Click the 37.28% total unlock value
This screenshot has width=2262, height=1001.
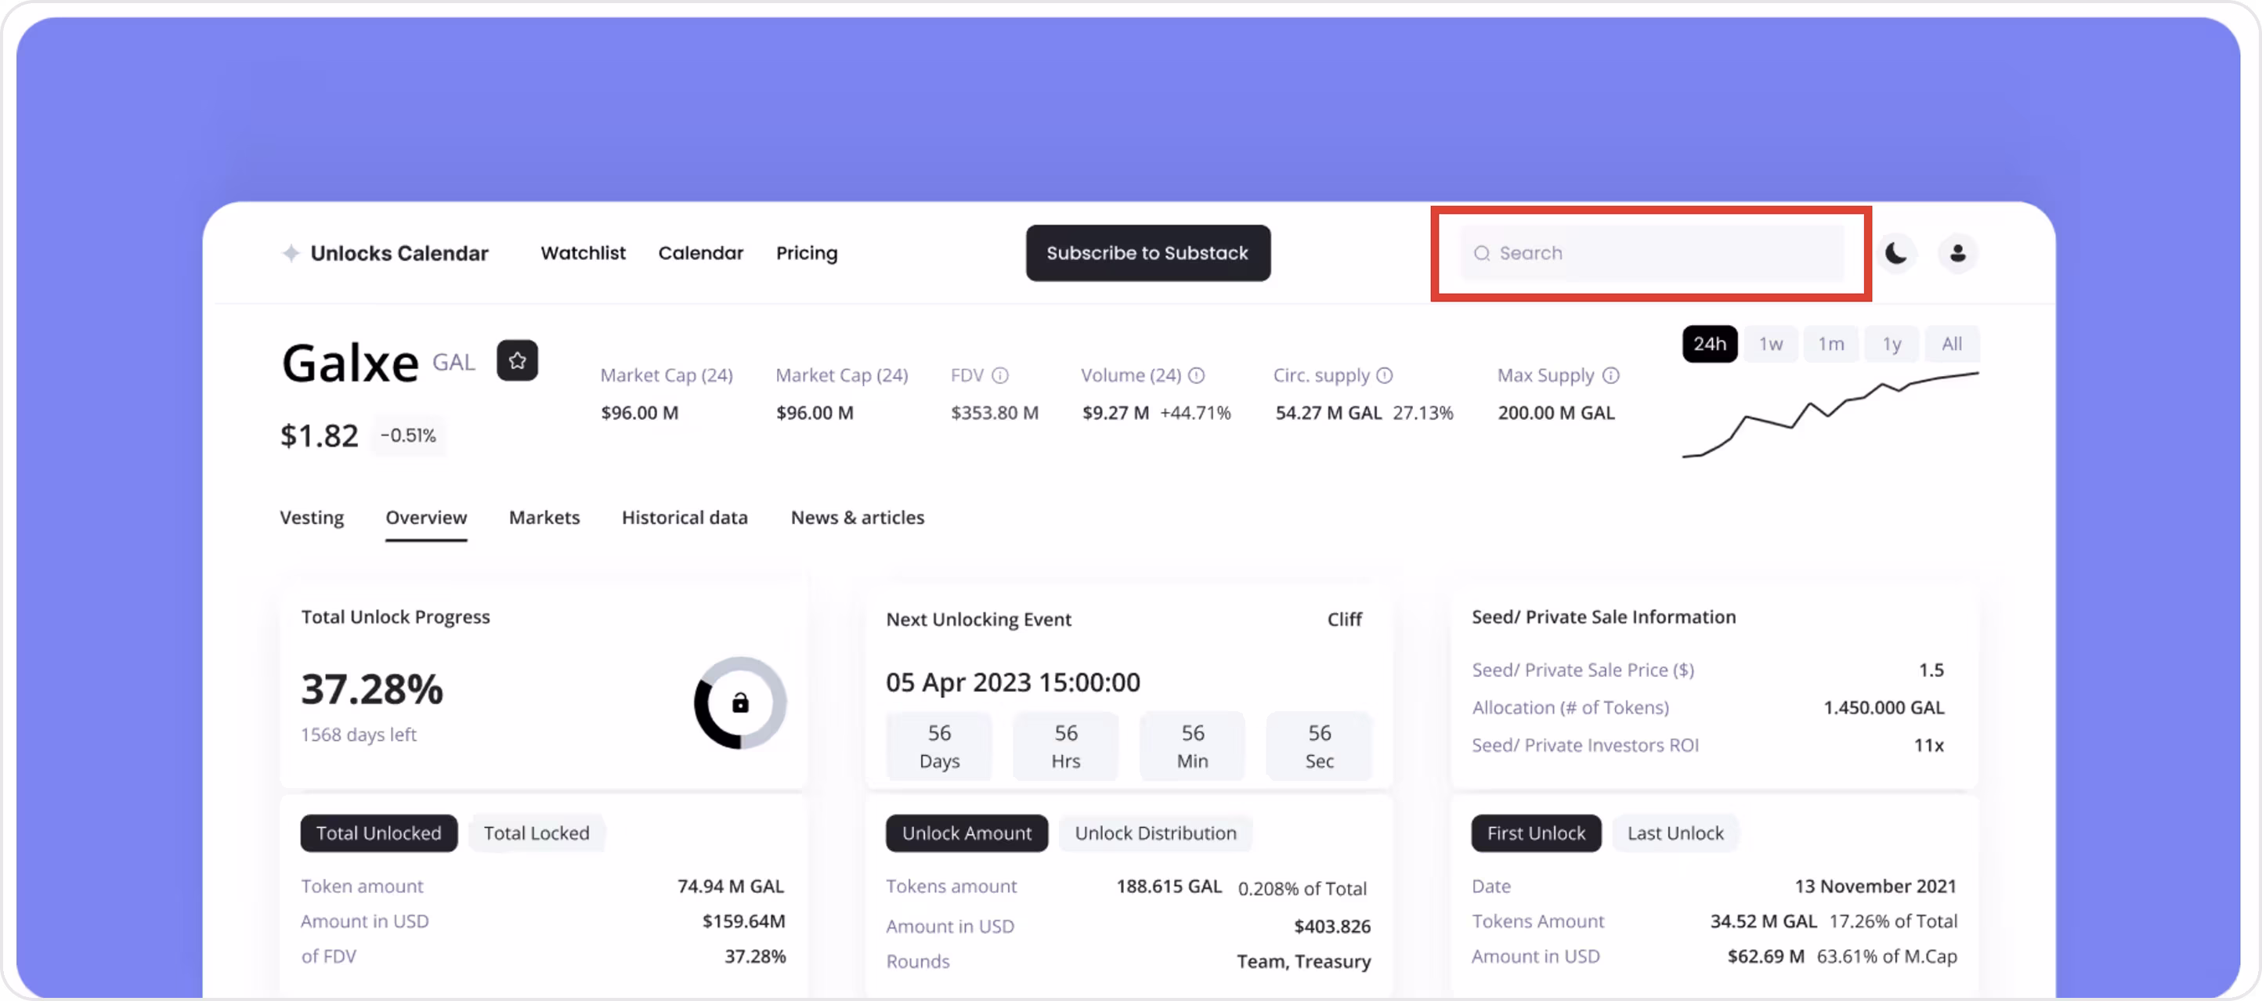[x=372, y=688]
